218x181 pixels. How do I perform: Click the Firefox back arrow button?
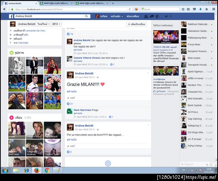click(4, 9)
